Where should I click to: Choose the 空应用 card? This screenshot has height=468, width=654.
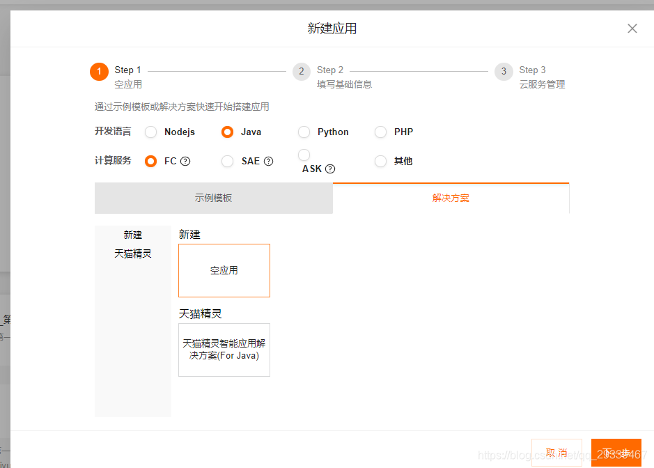tap(224, 271)
